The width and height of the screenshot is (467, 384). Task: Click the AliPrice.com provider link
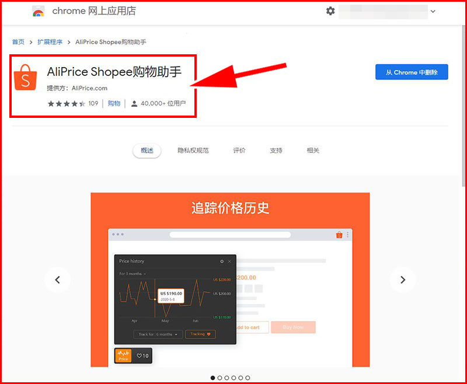point(89,88)
